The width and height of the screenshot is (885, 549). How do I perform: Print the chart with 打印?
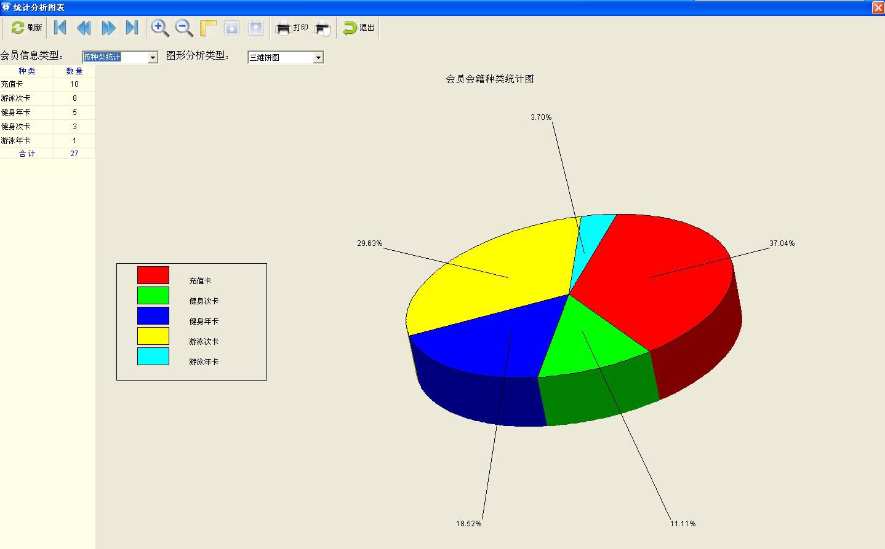(x=292, y=28)
